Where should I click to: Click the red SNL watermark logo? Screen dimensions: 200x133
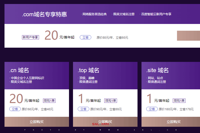[x=95, y=124]
